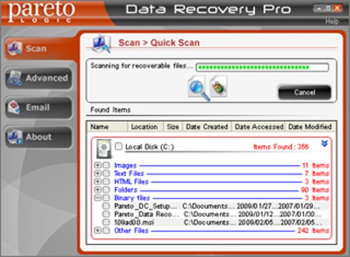
Task: Click the Local Disk (C:) label
Action: tap(149, 147)
